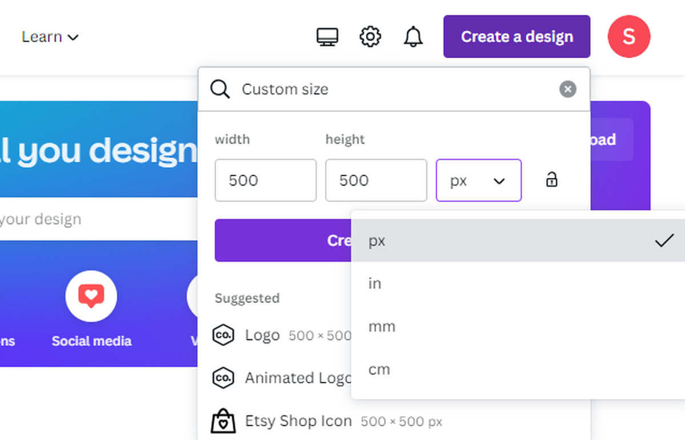Click the Social media heart icon
Viewport: 685px width, 440px height.
click(91, 296)
